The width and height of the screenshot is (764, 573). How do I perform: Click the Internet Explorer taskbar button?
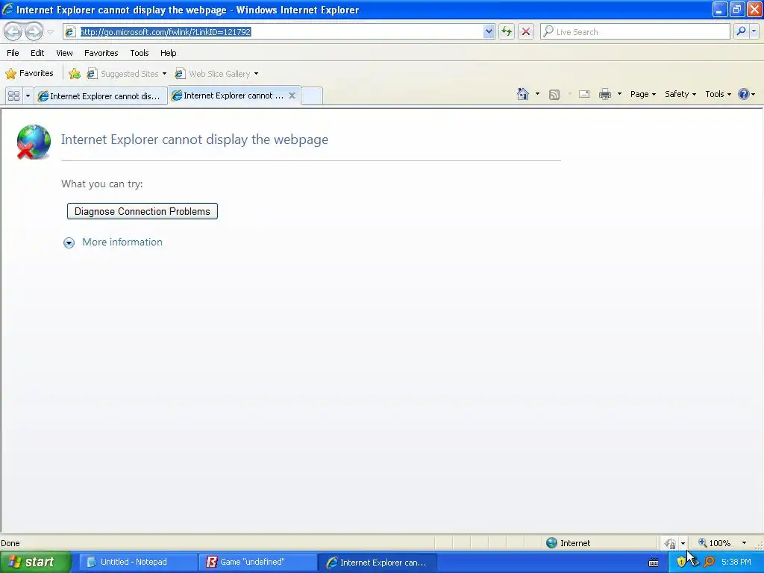pos(377,563)
